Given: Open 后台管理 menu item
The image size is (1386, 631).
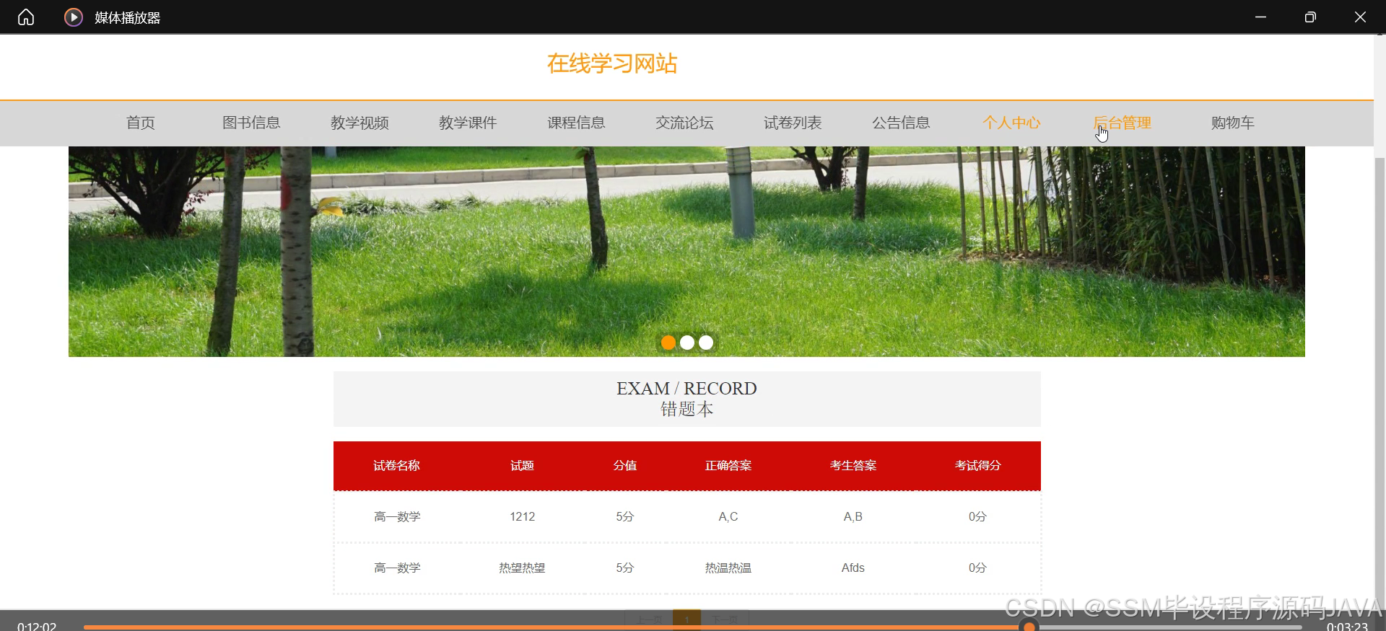Looking at the screenshot, I should click(1123, 123).
